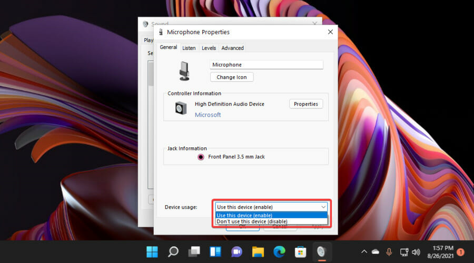Image resolution: width=474 pixels, height=263 pixels.
Task: Expand the hidden tray icons chevron
Action: [x=363, y=252]
